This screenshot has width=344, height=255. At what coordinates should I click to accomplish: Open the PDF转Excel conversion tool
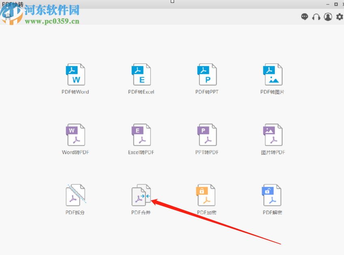(141, 74)
